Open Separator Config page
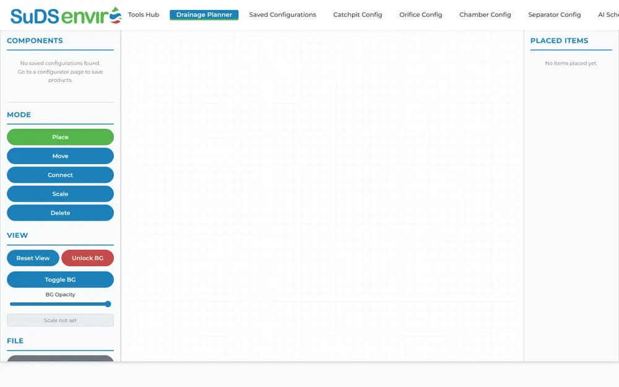 555,15
